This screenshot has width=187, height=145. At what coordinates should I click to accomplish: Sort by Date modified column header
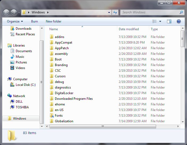(x=129, y=29)
